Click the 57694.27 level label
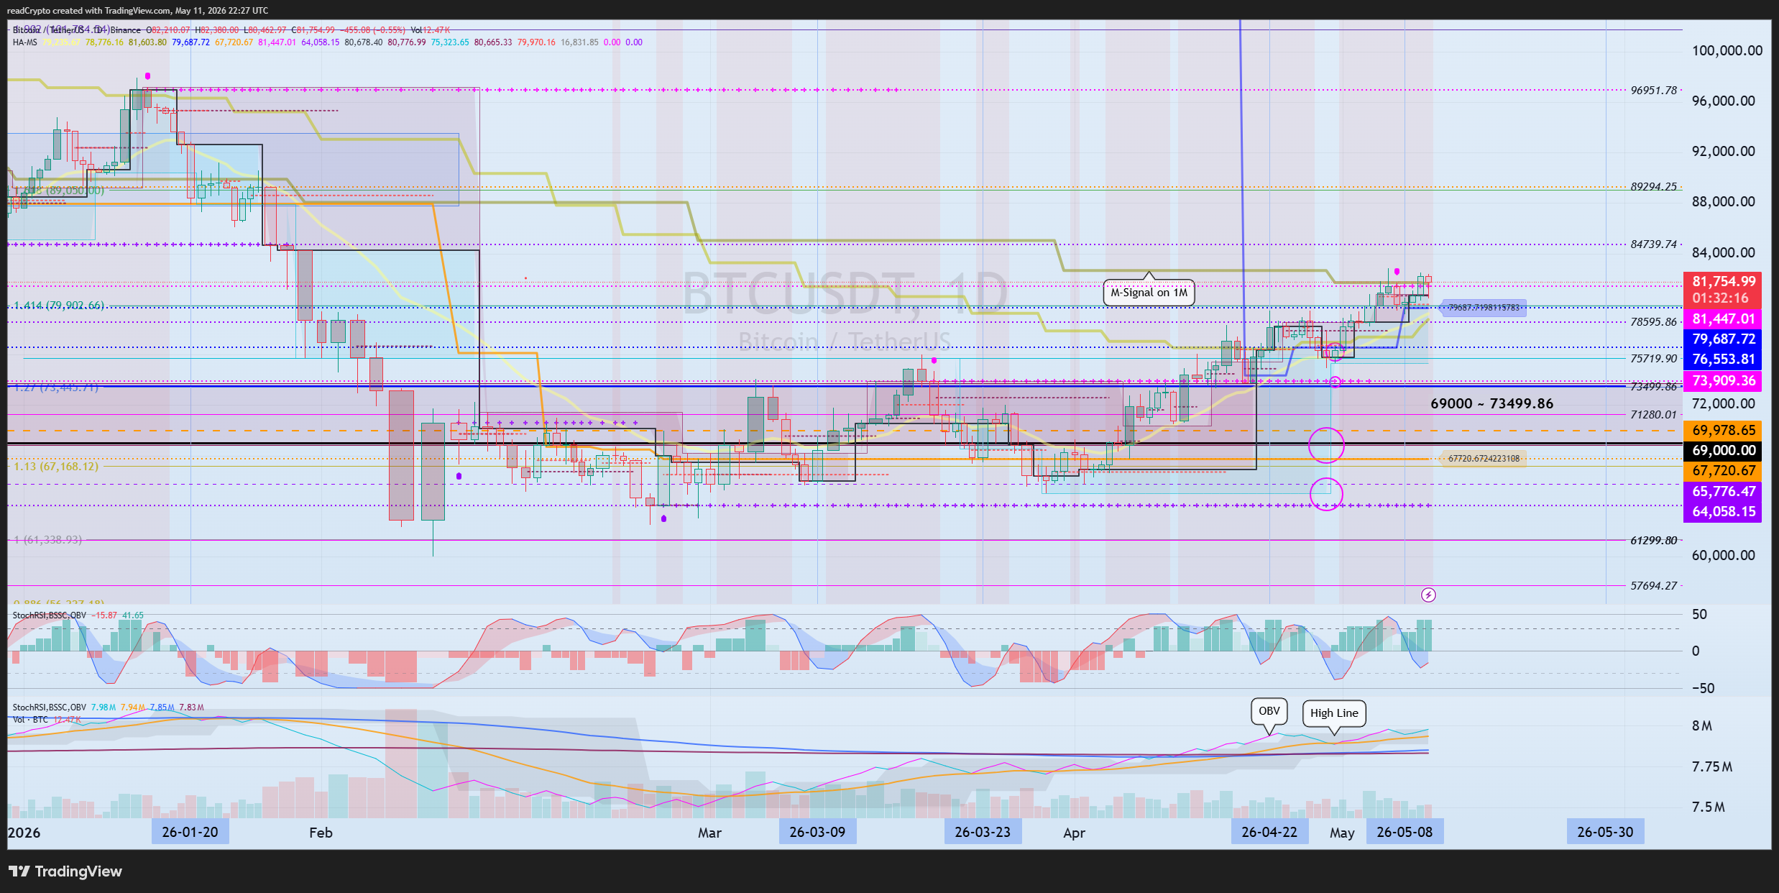This screenshot has height=893, width=1779. [x=1653, y=585]
